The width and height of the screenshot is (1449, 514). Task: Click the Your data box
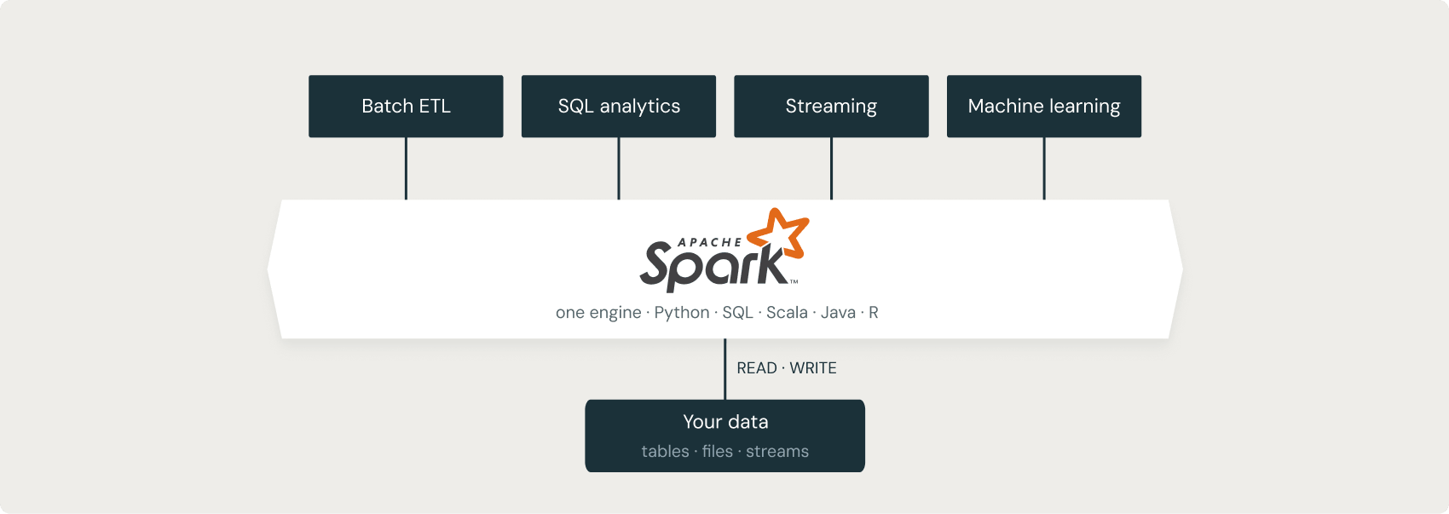724,436
